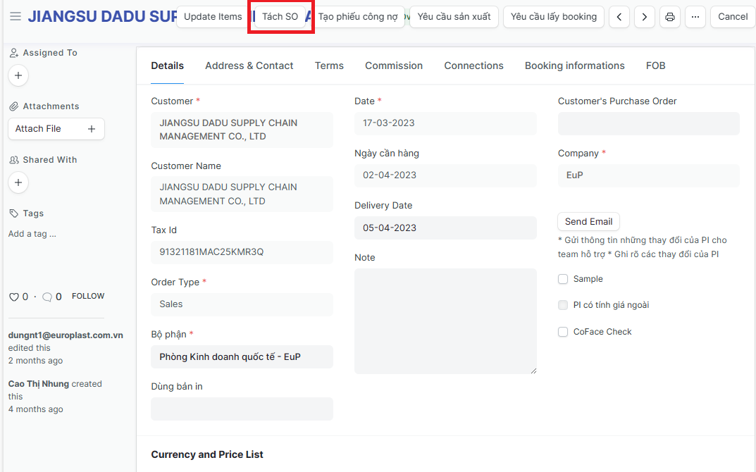The height and width of the screenshot is (472, 756).
Task: Click the heart like icon
Action: [x=13, y=297]
